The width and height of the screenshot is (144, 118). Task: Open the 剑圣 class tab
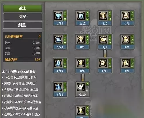pyautogui.click(x=23, y=16)
